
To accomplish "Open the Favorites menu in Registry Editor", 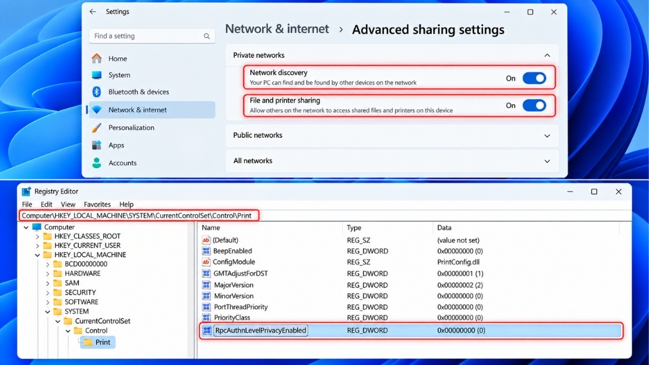I will pos(98,204).
